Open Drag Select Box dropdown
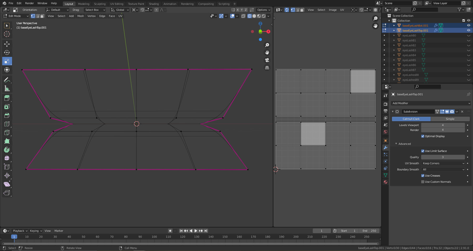 (95, 10)
